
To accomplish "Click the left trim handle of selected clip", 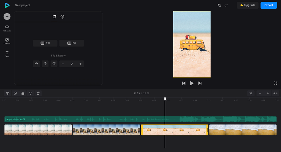I will (142, 130).
